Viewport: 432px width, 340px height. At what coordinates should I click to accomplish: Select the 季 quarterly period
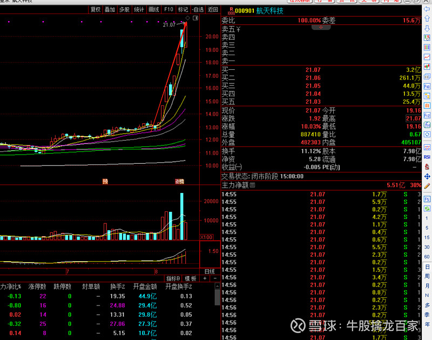[x=427, y=315]
